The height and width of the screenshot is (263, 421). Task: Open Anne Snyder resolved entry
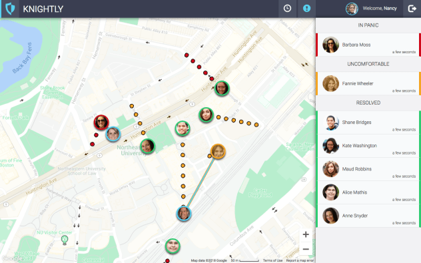(x=368, y=216)
